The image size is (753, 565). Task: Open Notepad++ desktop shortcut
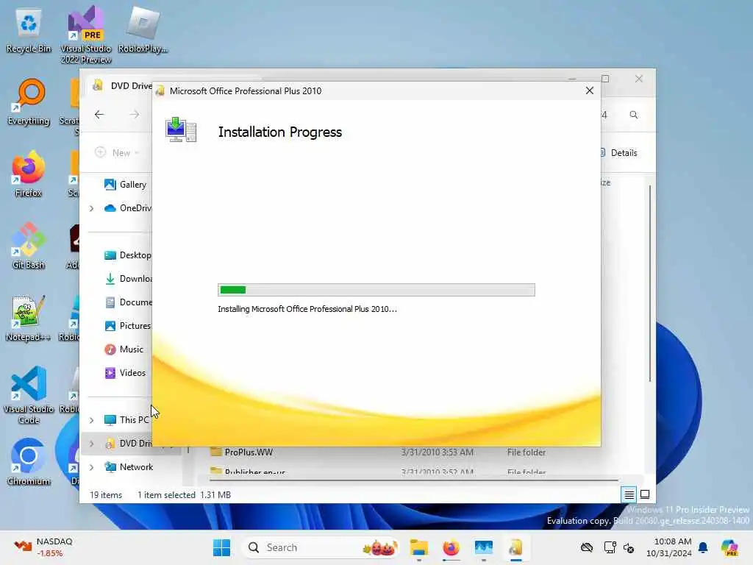(29, 318)
